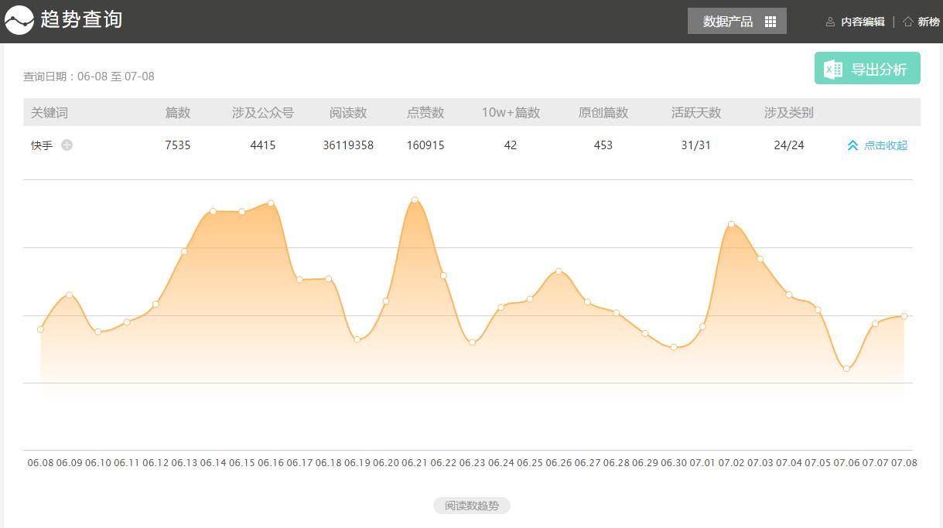Image resolution: width=943 pixels, height=528 pixels.
Task: Collapse details with double-chevron icon
Action: [852, 145]
